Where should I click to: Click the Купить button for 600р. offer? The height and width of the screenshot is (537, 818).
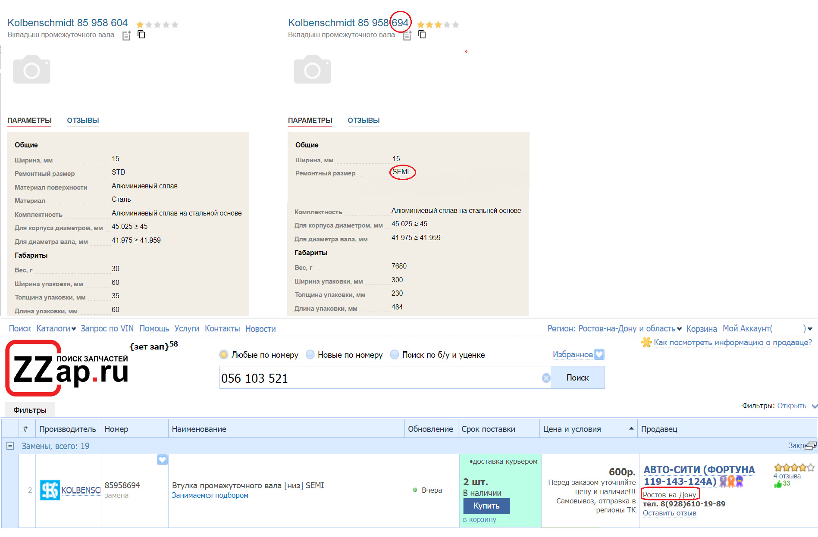click(x=486, y=506)
